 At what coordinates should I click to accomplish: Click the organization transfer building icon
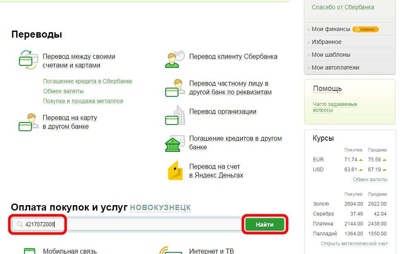coord(175,115)
